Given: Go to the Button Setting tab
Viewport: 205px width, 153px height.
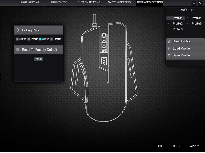Looking at the screenshot, I should pos(89,2).
